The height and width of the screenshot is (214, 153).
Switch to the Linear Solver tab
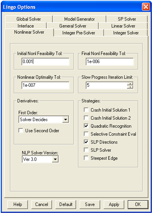point(123,26)
